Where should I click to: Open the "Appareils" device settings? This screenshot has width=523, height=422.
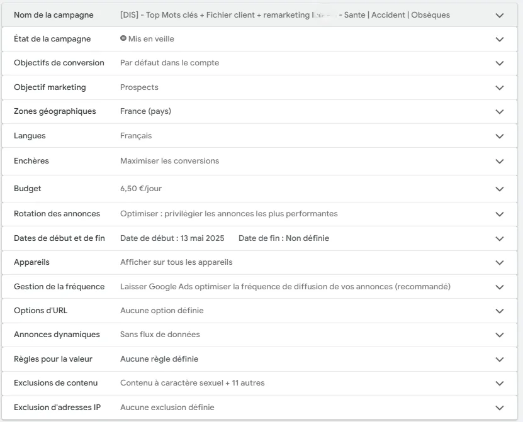click(x=500, y=262)
